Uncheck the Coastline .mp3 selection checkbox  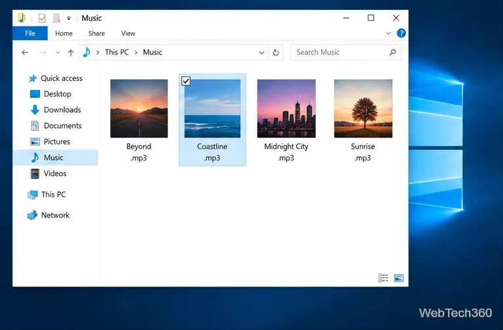point(186,81)
